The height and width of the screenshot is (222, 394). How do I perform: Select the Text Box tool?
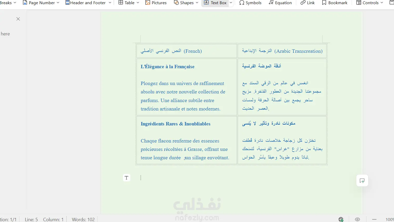click(x=215, y=3)
